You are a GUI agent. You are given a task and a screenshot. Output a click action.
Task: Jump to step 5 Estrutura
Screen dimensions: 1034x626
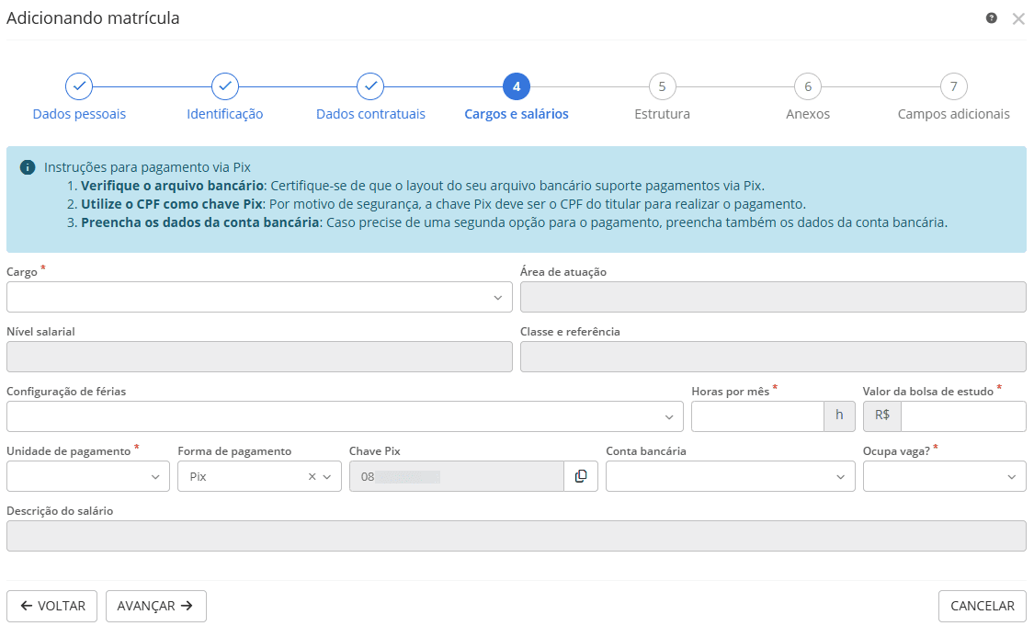coord(662,86)
